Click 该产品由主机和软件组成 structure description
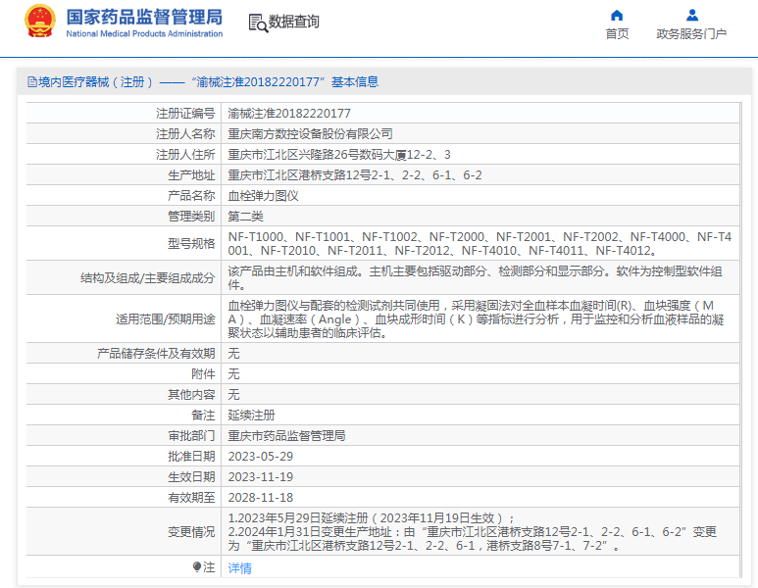Screen dimensions: 758x588 click(476, 277)
